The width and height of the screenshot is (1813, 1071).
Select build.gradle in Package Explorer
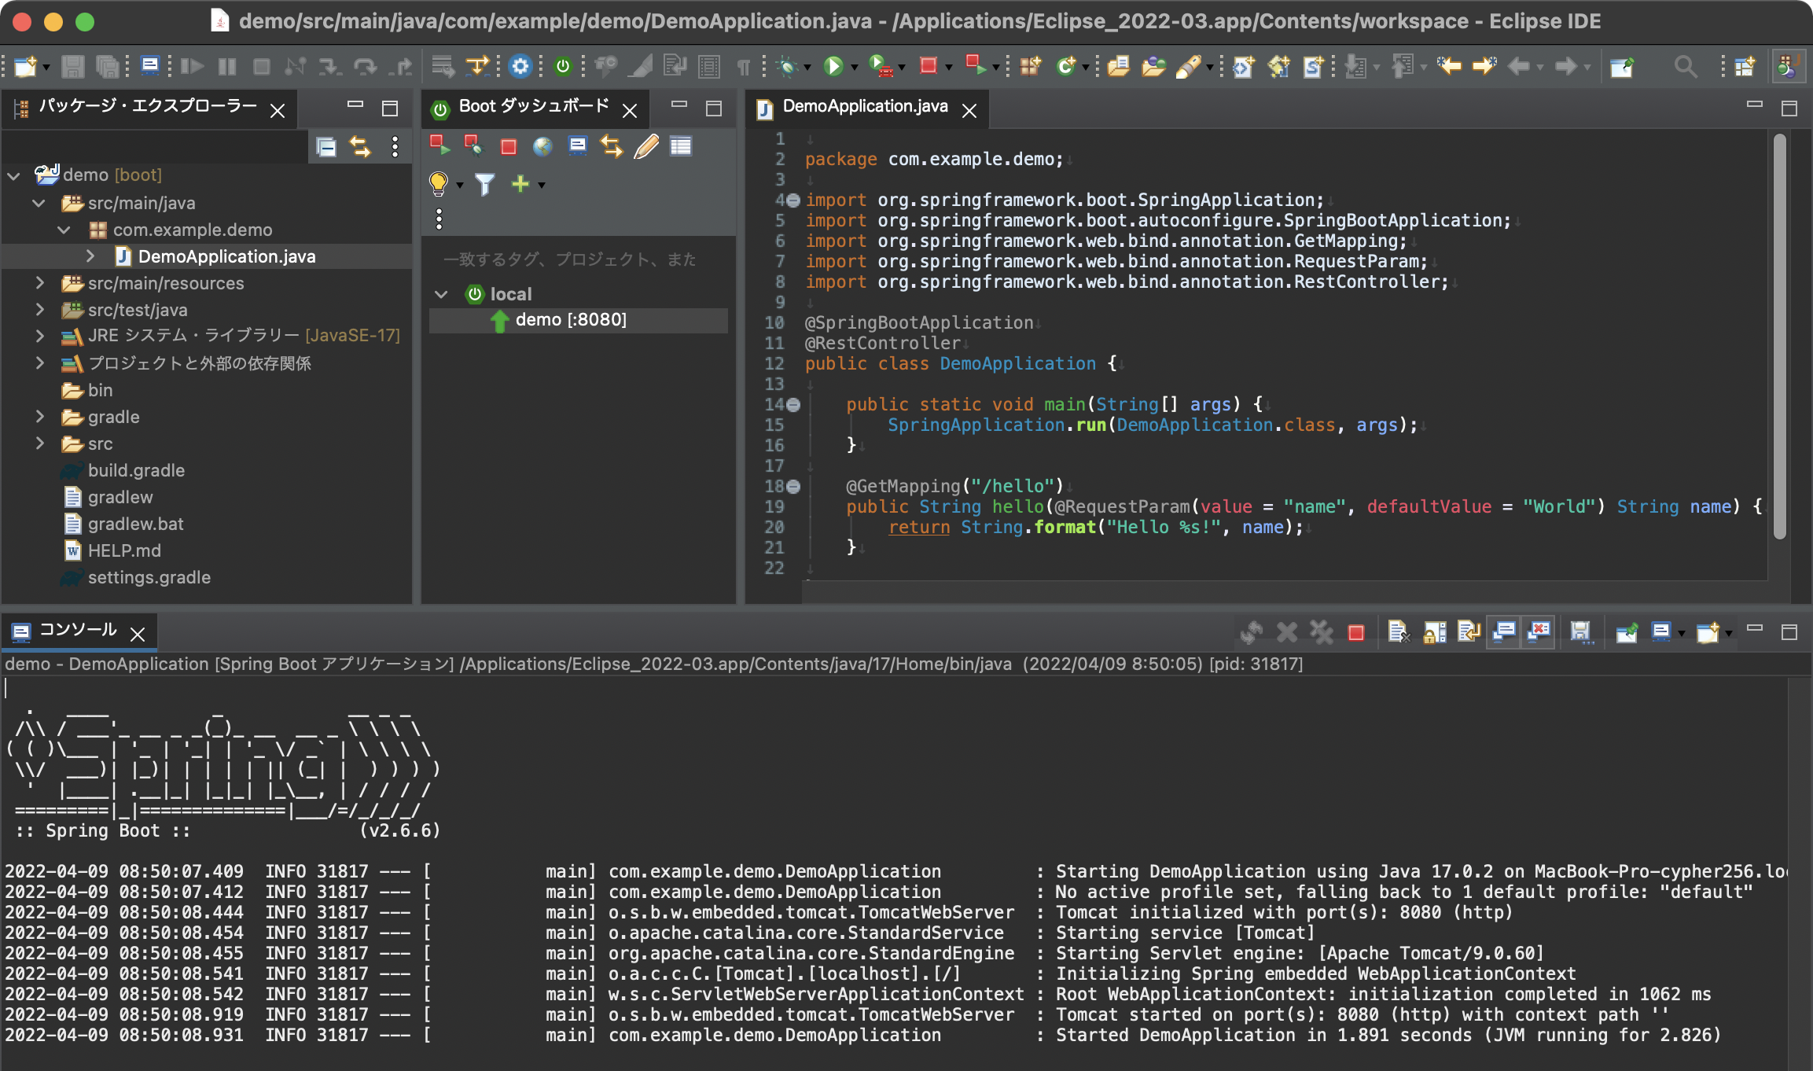click(136, 470)
